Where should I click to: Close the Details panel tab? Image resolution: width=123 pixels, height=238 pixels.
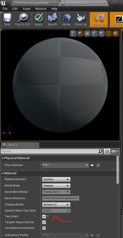pos(36,145)
